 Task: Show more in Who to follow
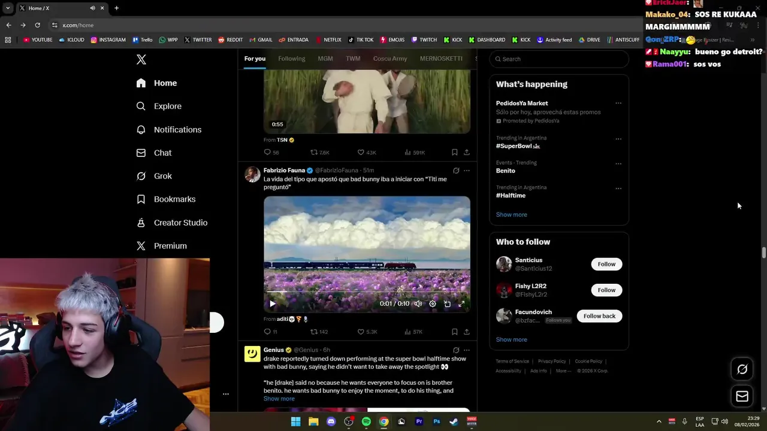pyautogui.click(x=511, y=339)
